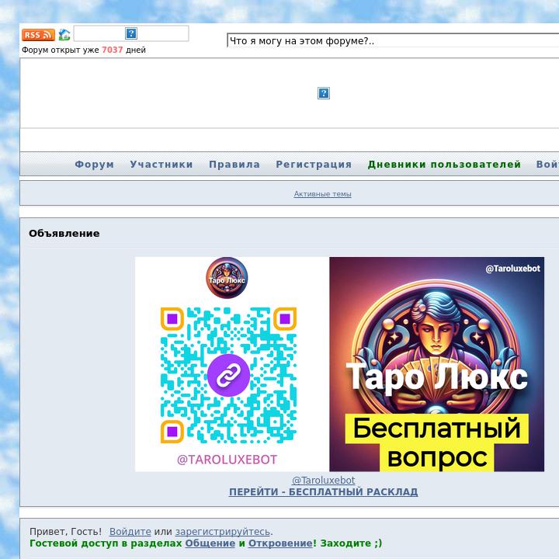Open the Регистрация page
This screenshot has height=559, width=559.
314,165
